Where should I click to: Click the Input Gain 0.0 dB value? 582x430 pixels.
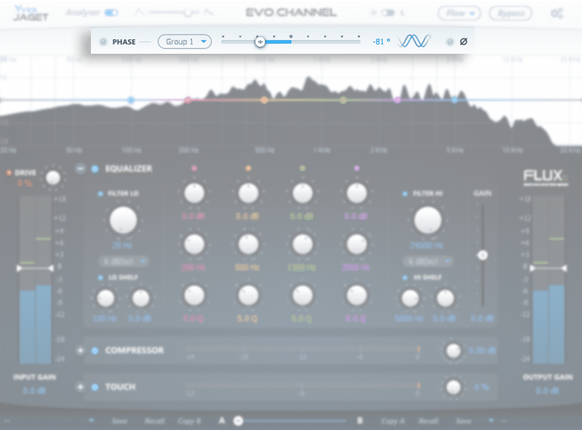point(34,391)
